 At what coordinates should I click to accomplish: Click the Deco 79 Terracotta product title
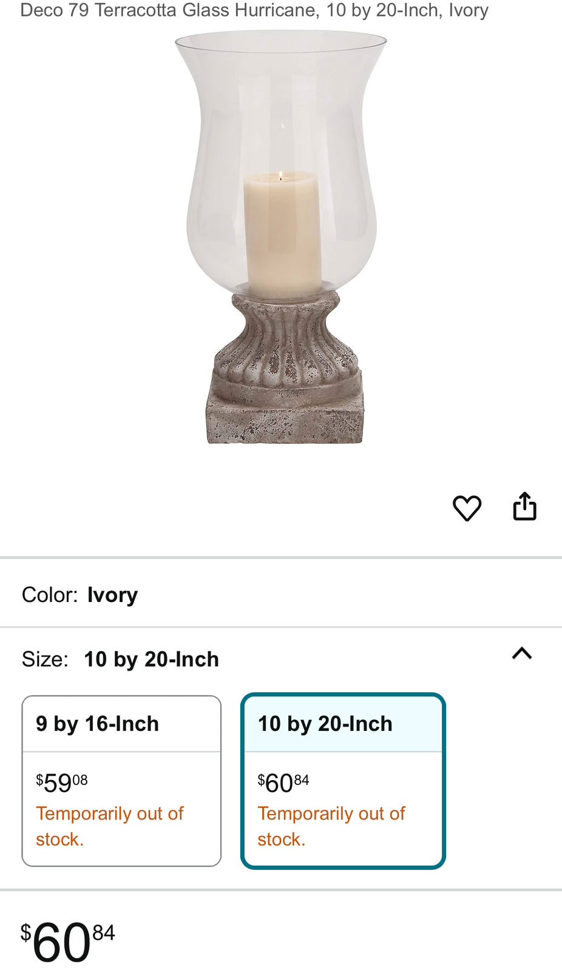click(254, 10)
